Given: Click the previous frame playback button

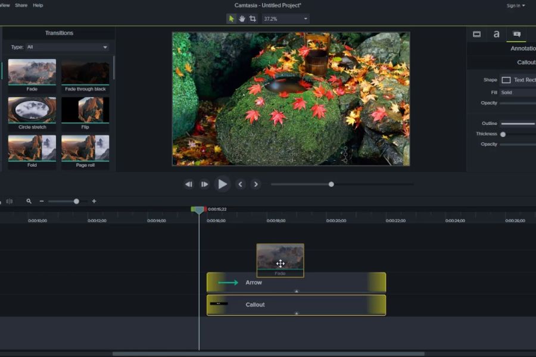Looking at the screenshot, I should pos(189,184).
